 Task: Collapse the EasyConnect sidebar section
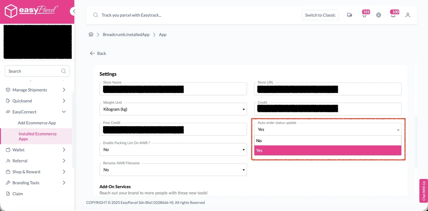pos(64,112)
